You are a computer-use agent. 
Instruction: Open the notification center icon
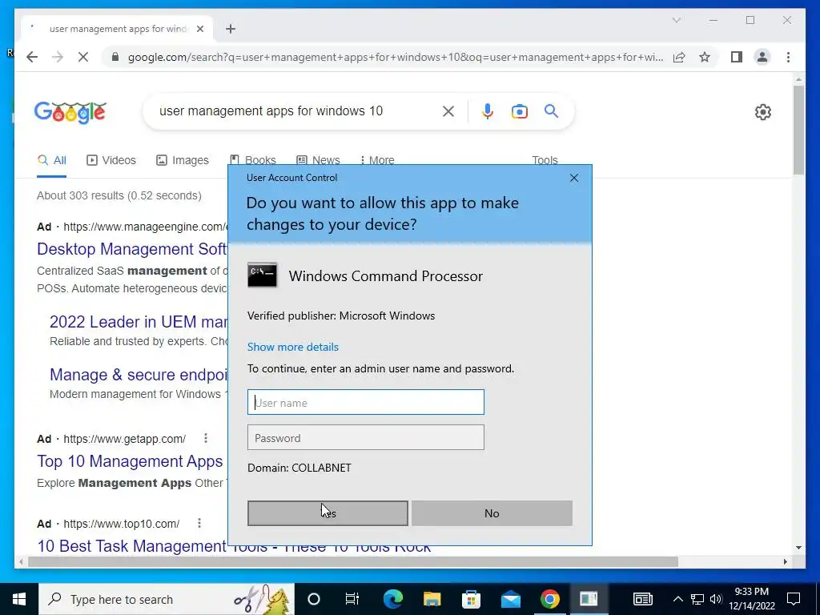point(794,599)
